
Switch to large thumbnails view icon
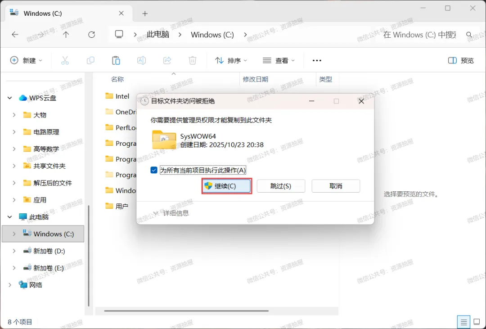click(x=477, y=323)
